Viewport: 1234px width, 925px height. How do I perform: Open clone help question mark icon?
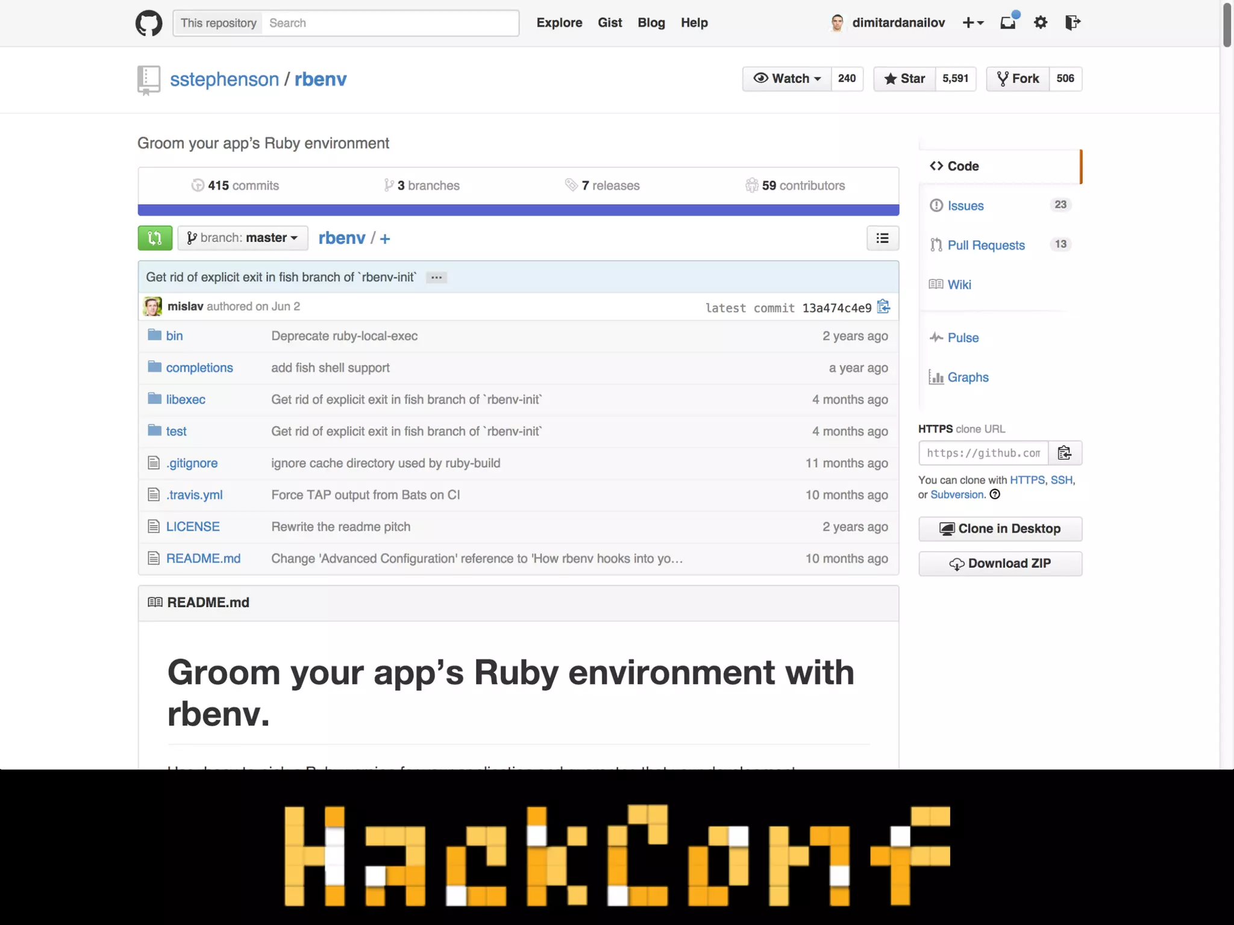coord(995,494)
